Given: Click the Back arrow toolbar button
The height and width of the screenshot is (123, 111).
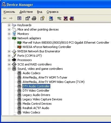Looking at the screenshot, I should pos(5,18).
